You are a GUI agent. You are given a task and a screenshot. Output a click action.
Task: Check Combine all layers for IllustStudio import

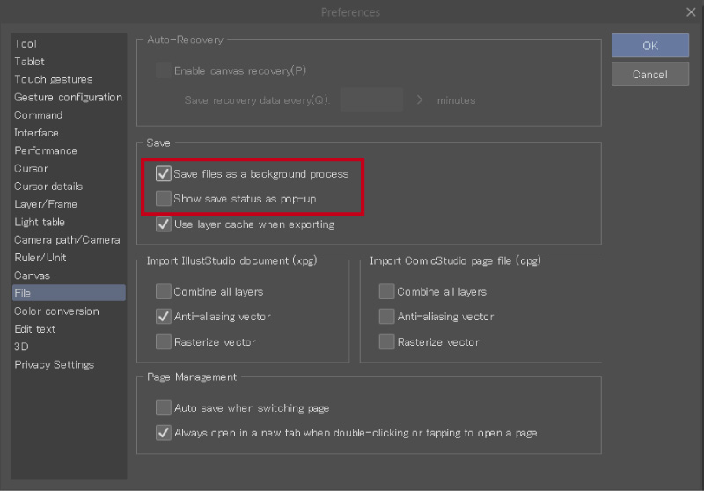(164, 291)
